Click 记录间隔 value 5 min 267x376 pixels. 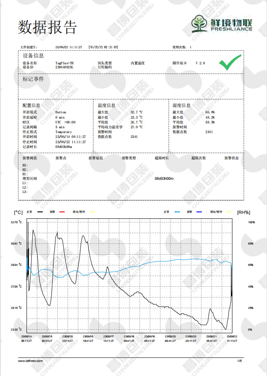pyautogui.click(x=60, y=127)
